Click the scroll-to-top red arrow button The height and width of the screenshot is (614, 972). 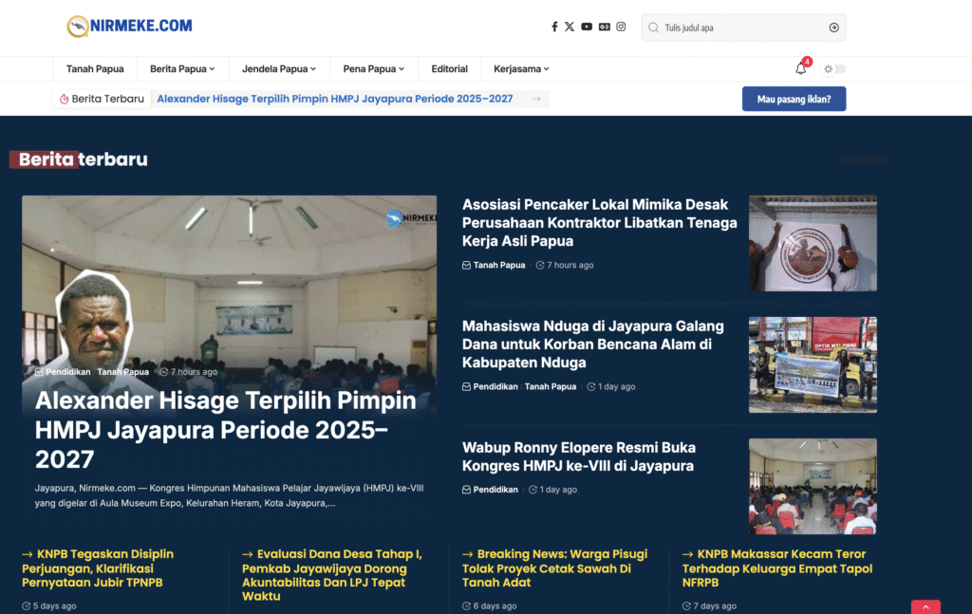point(925,606)
